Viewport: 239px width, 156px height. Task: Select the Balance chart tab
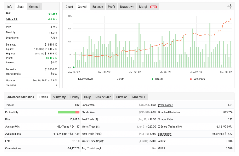coord(98,7)
